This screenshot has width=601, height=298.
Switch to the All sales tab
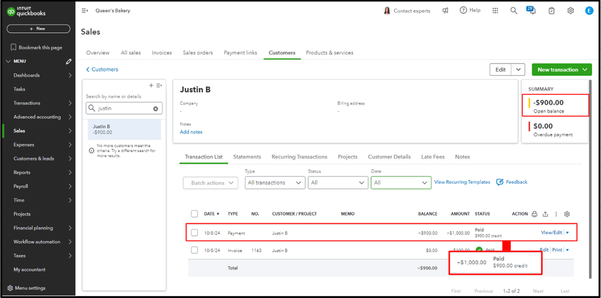coord(131,53)
